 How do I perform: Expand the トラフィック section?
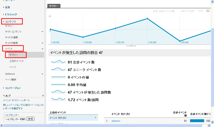click(x=11, y=14)
